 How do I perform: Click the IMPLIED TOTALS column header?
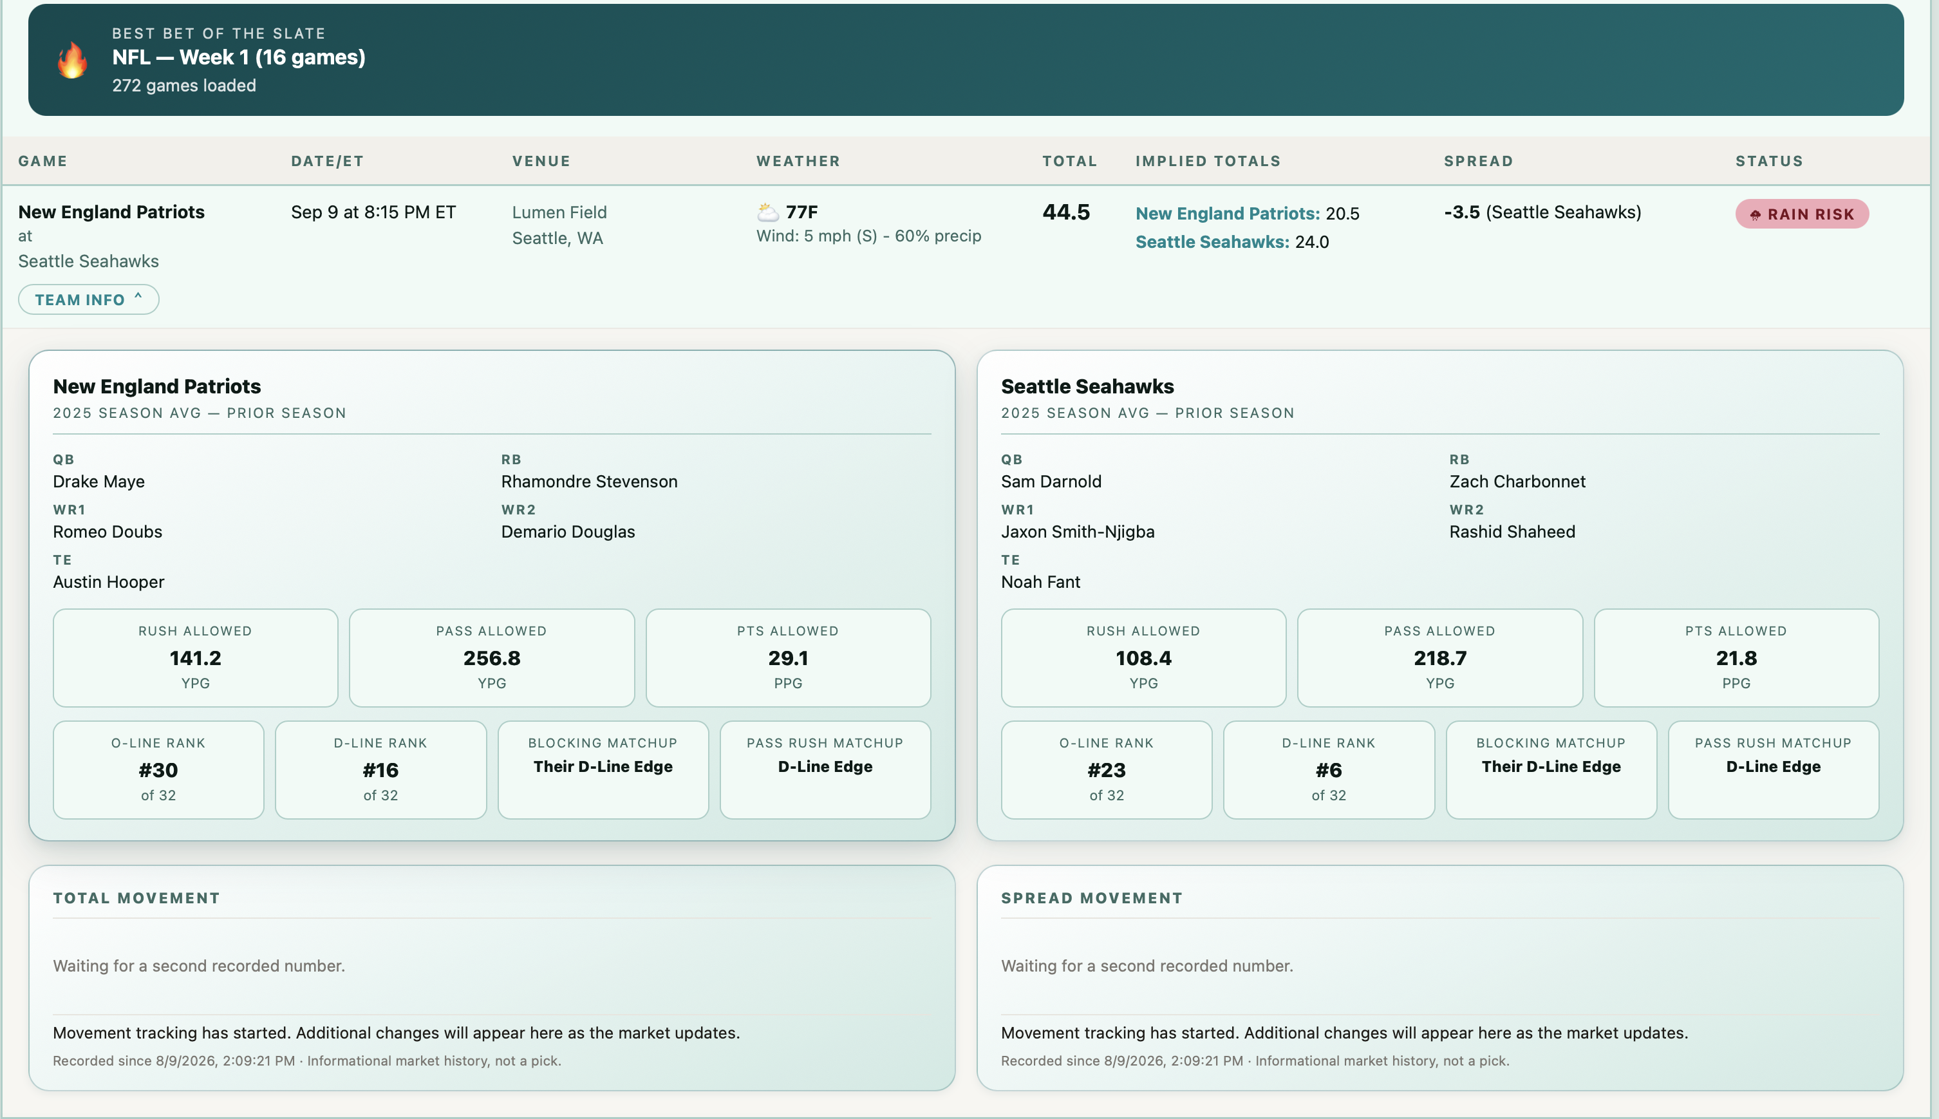(1208, 162)
